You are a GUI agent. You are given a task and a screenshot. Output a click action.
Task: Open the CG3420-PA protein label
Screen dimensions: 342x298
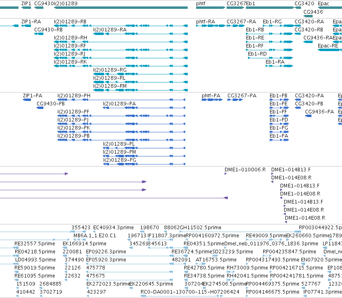point(309,96)
